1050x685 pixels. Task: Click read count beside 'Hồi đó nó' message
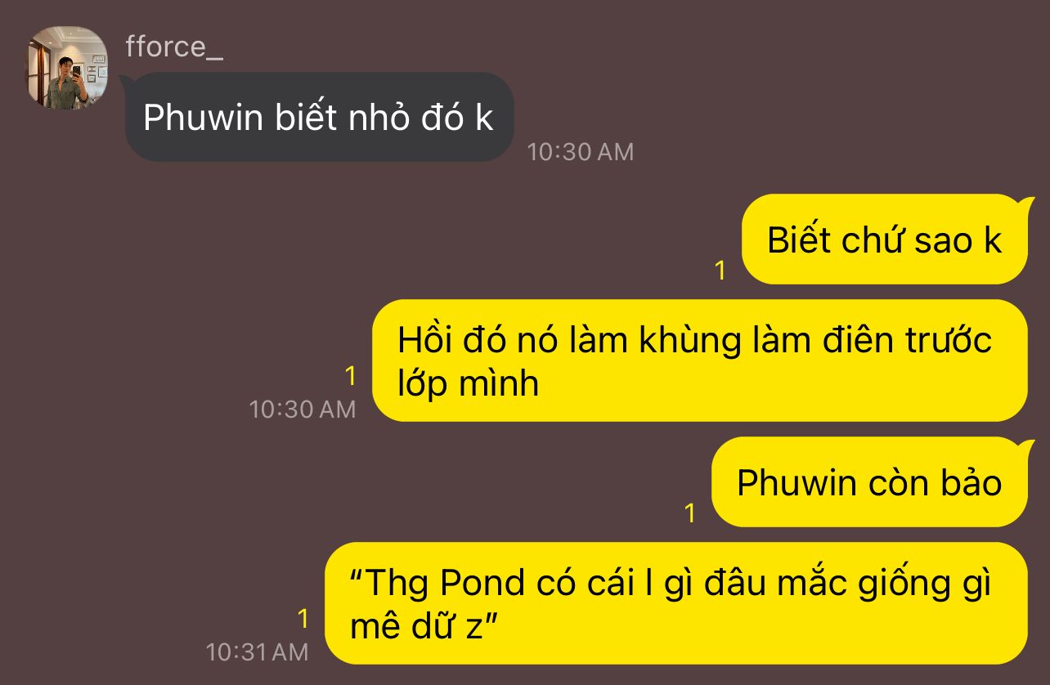(351, 376)
